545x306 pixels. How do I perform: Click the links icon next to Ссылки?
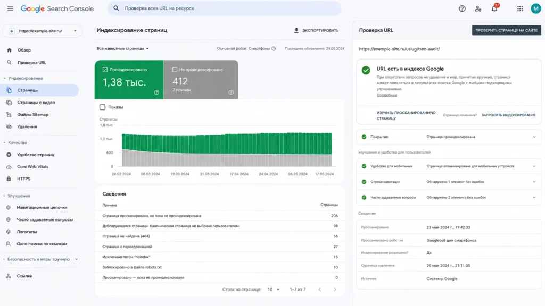(9, 276)
